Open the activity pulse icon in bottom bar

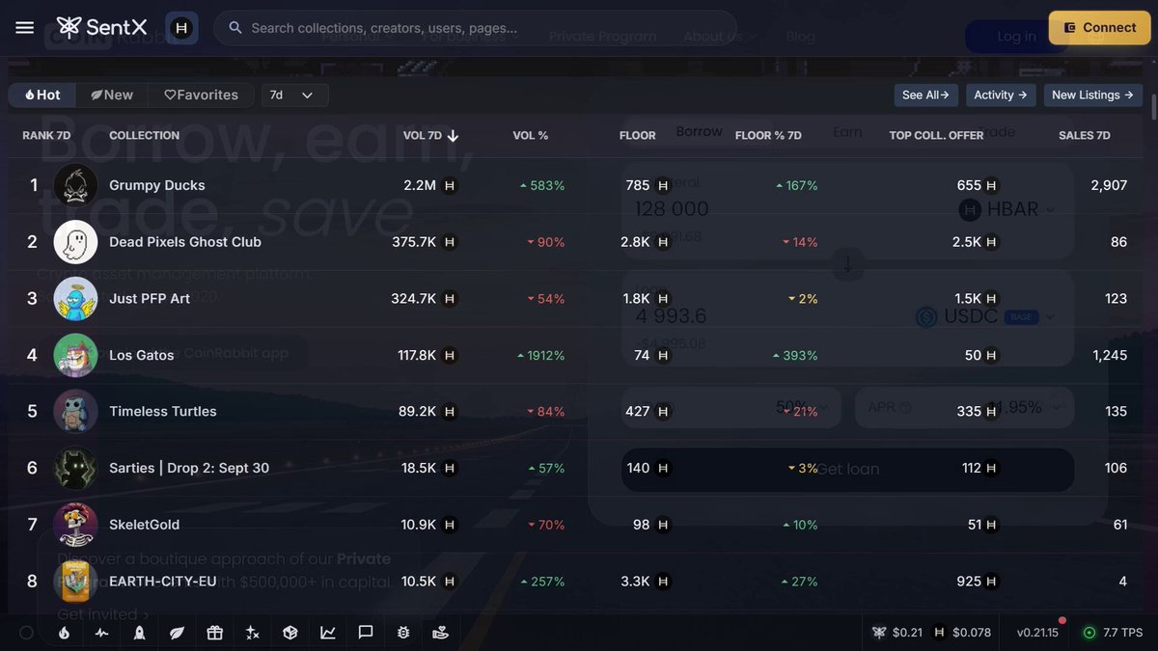pos(101,633)
